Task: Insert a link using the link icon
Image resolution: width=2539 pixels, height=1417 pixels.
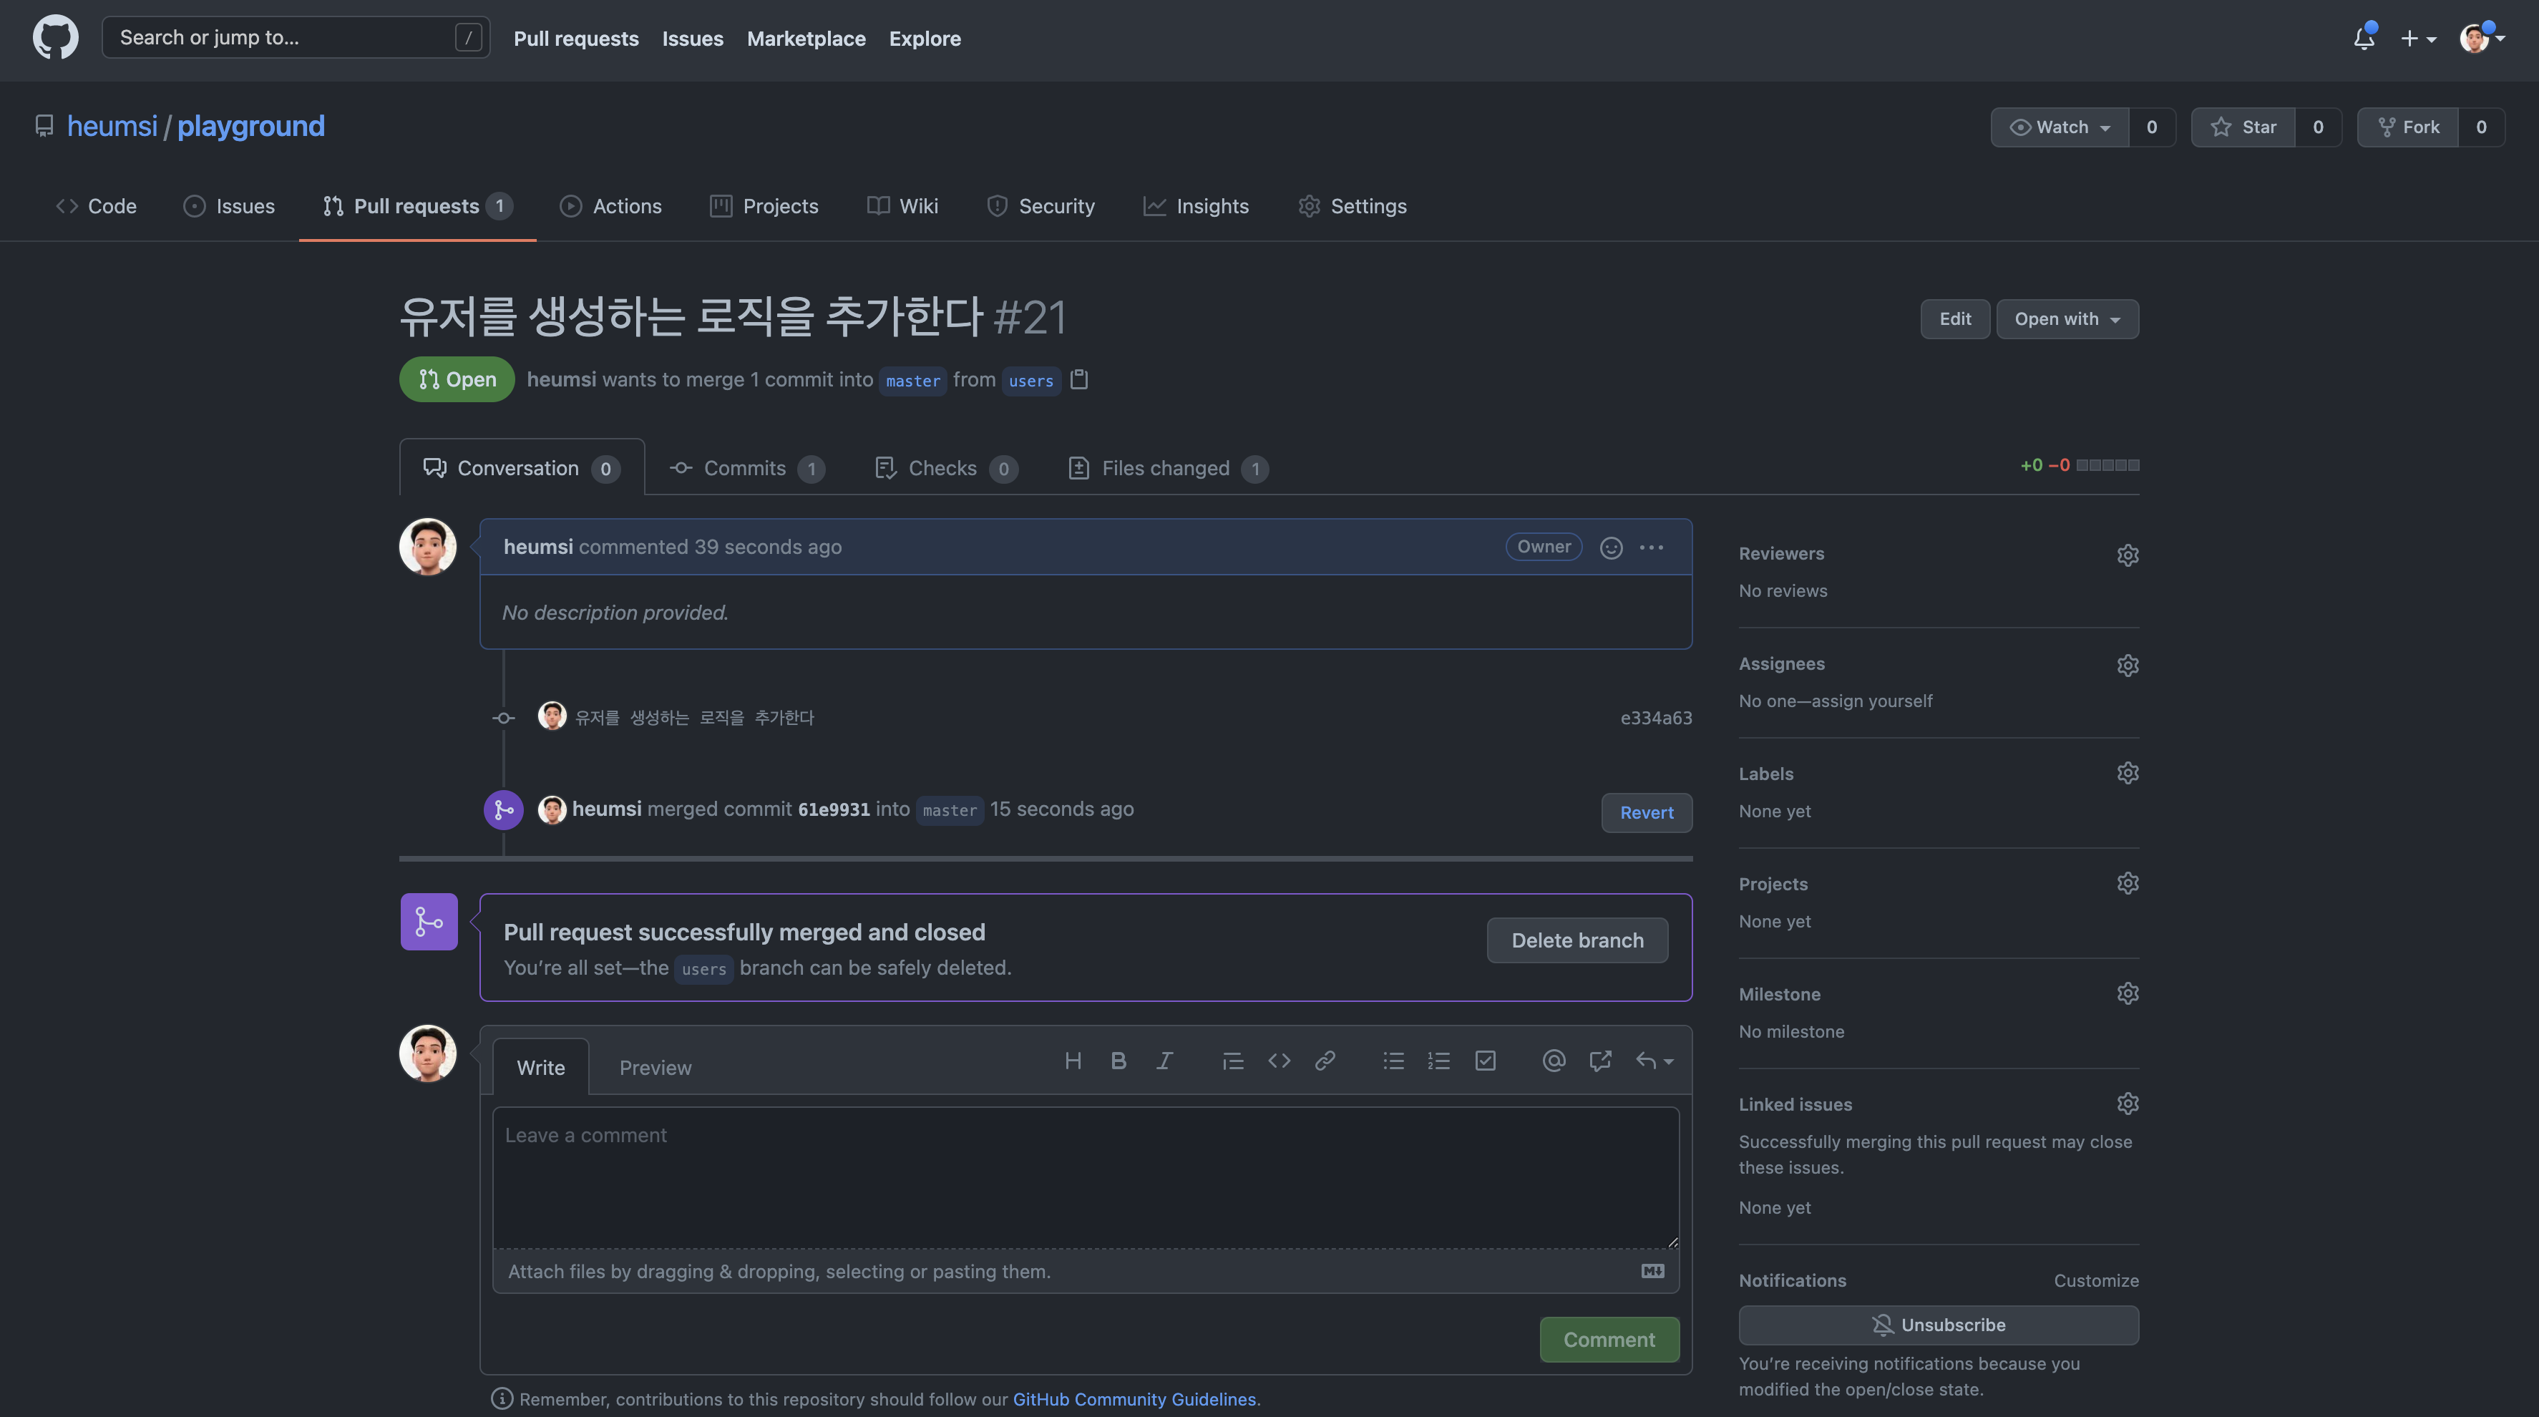Action: pos(1325,1061)
